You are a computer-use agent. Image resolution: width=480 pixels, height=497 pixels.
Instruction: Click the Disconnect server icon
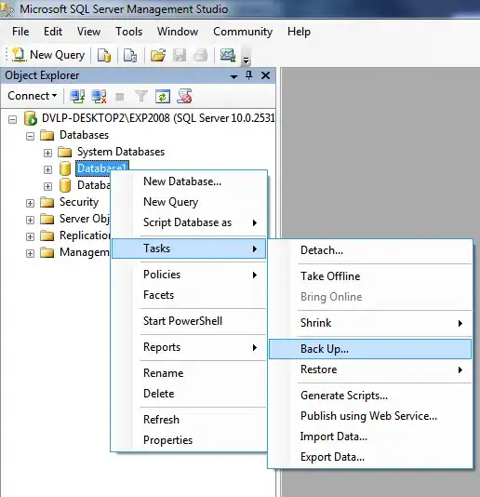pos(99,96)
